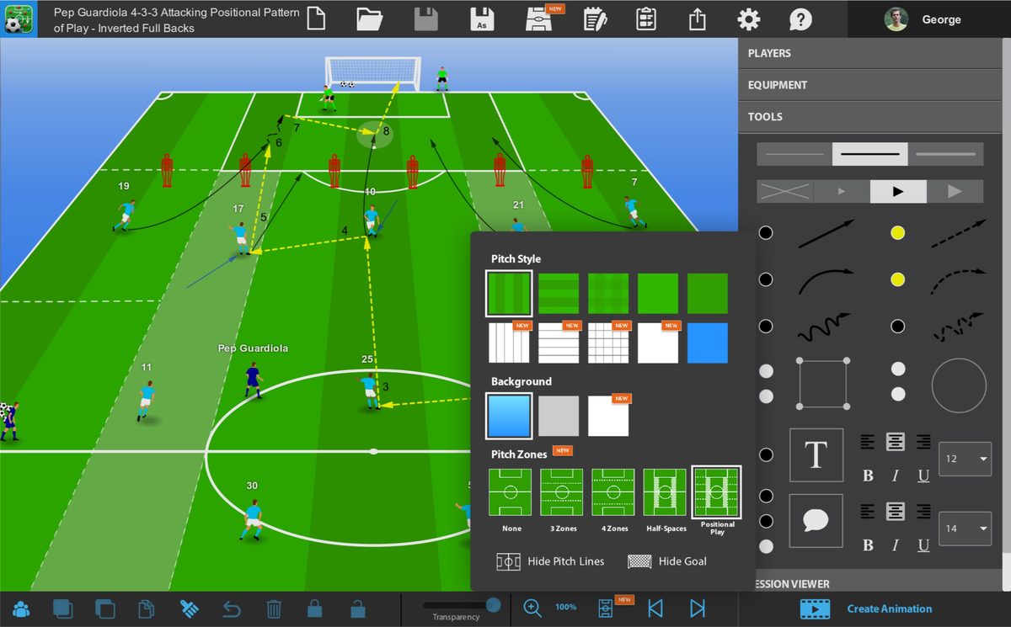Choose the thin line thickness
The width and height of the screenshot is (1011, 627).
(x=794, y=154)
